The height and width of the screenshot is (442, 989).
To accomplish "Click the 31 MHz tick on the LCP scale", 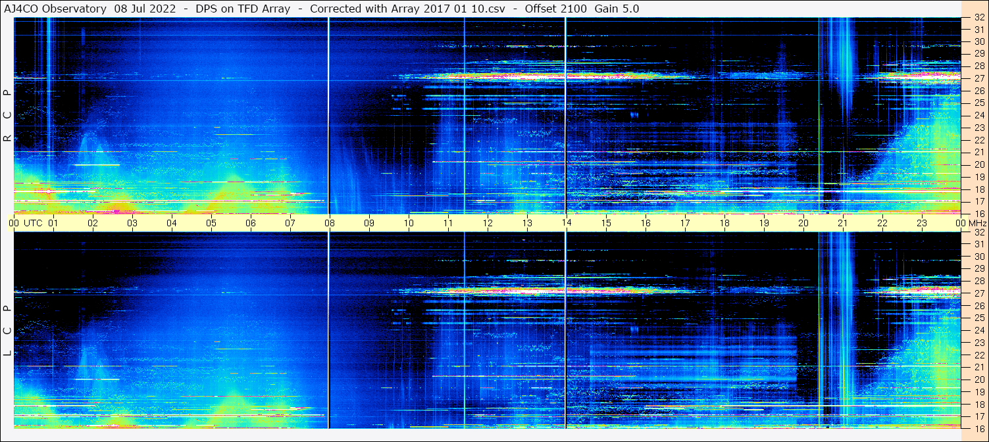I will pyautogui.click(x=978, y=244).
